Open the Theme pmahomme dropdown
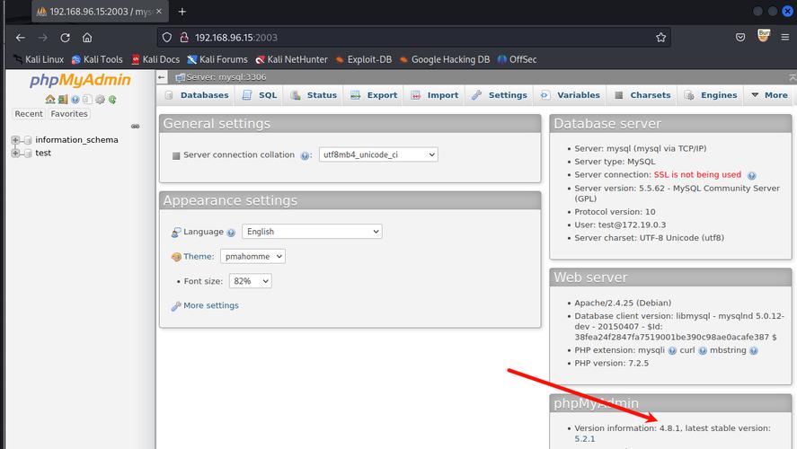797x449 pixels. [252, 257]
